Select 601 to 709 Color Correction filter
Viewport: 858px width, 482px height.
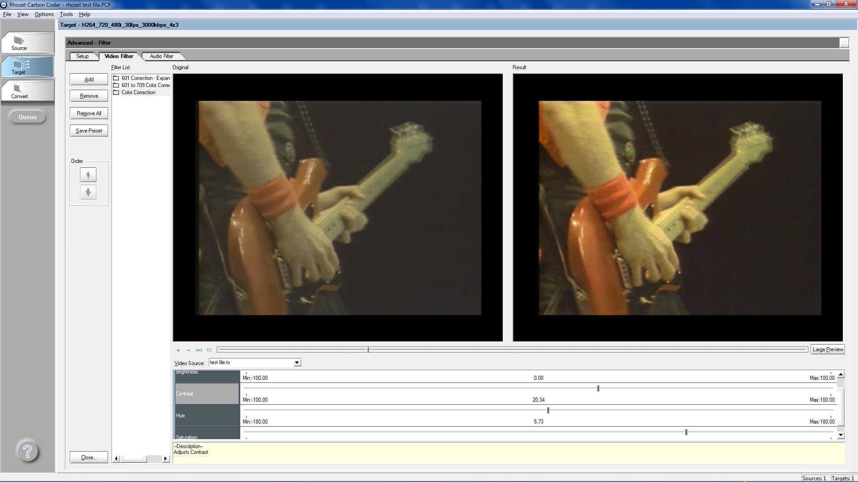click(x=145, y=85)
